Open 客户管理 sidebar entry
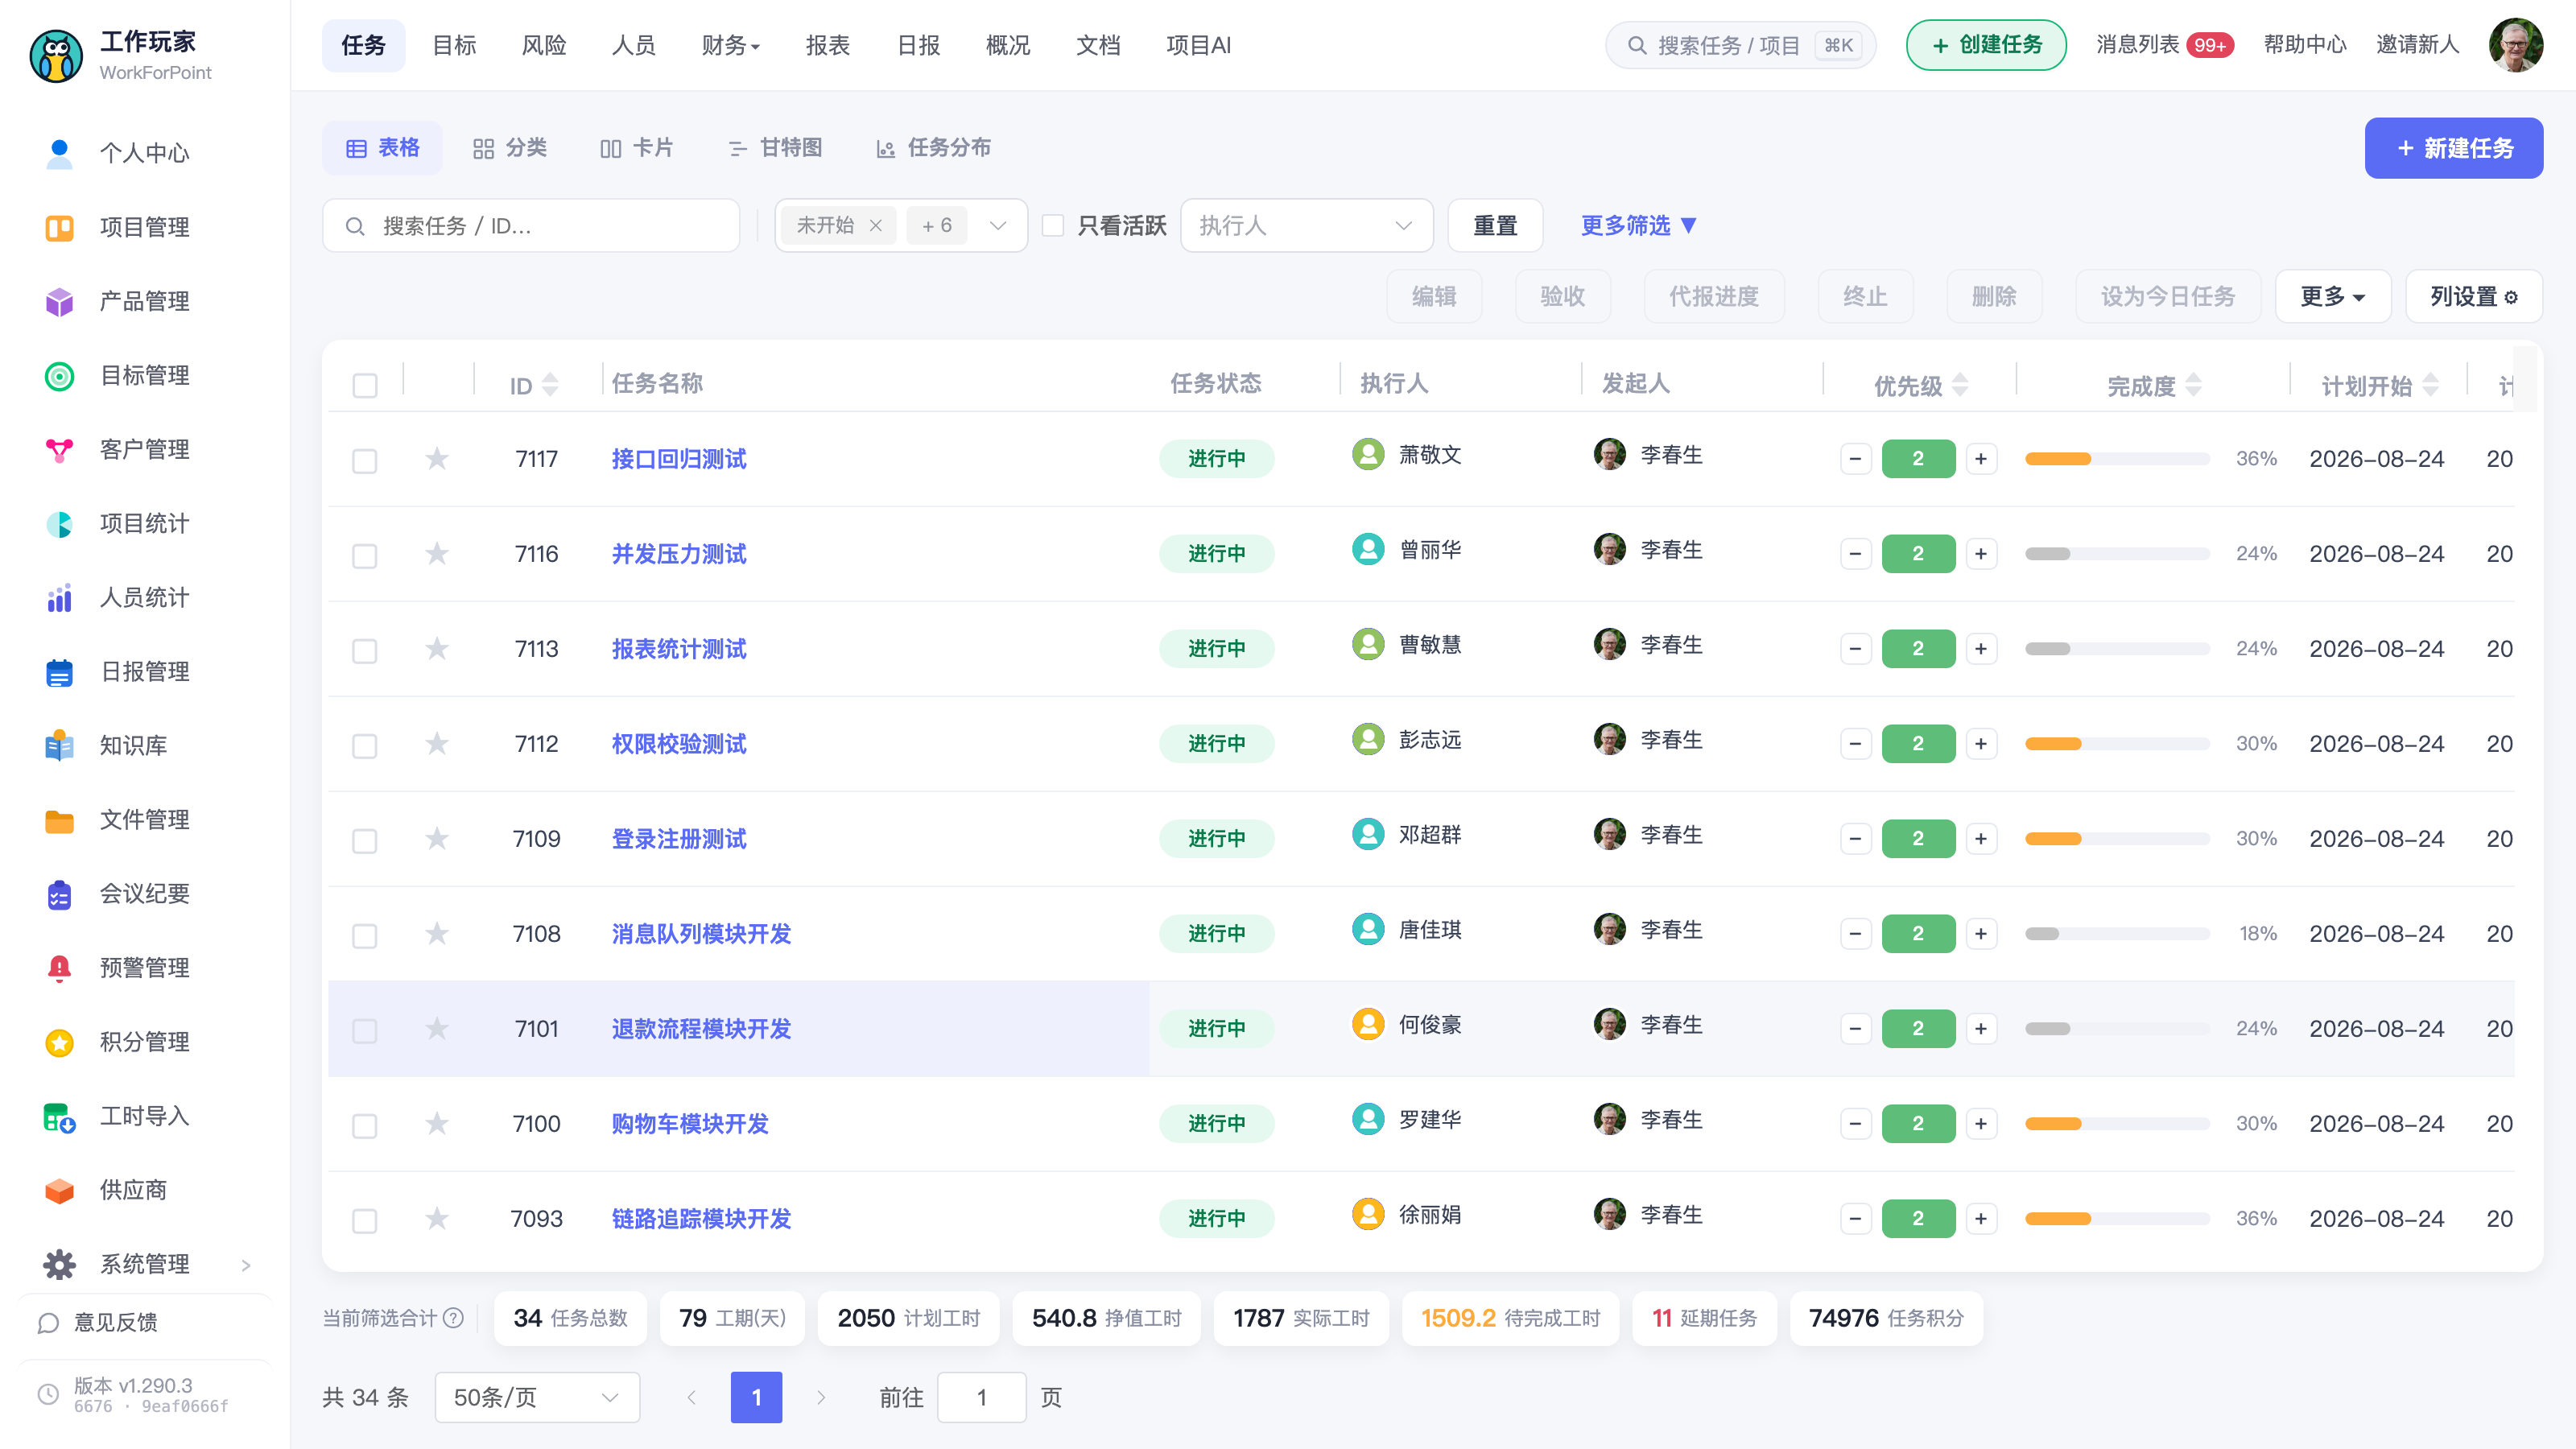The image size is (2576, 1449). click(x=144, y=449)
